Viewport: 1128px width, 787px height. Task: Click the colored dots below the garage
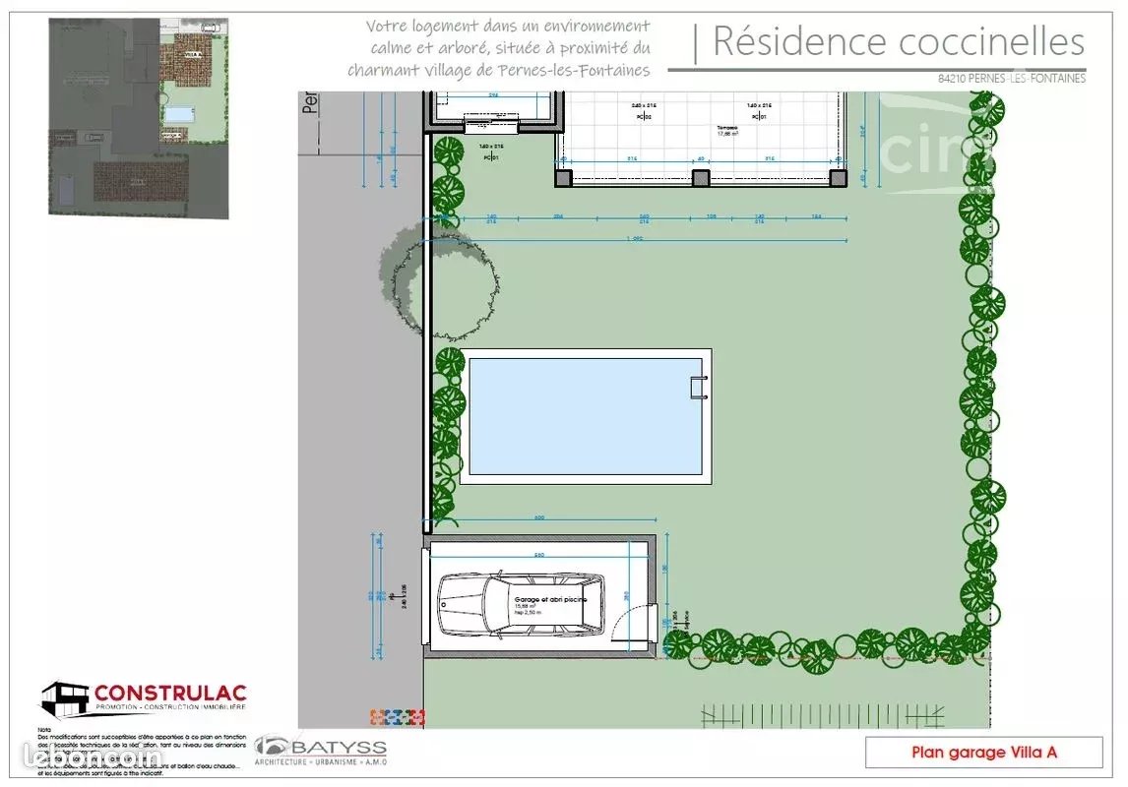click(x=397, y=718)
